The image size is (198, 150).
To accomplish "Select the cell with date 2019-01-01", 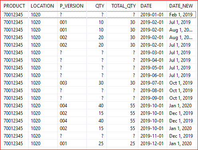I will [152, 15].
